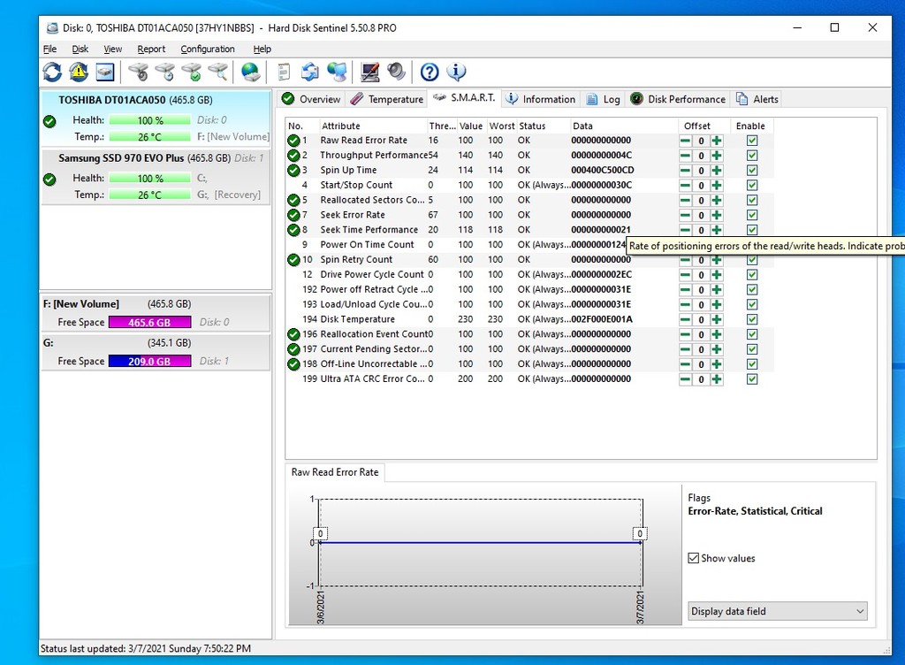This screenshot has height=665, width=905.
Task: Click the green check for Raw Read Error Rate
Action: pyautogui.click(x=293, y=141)
